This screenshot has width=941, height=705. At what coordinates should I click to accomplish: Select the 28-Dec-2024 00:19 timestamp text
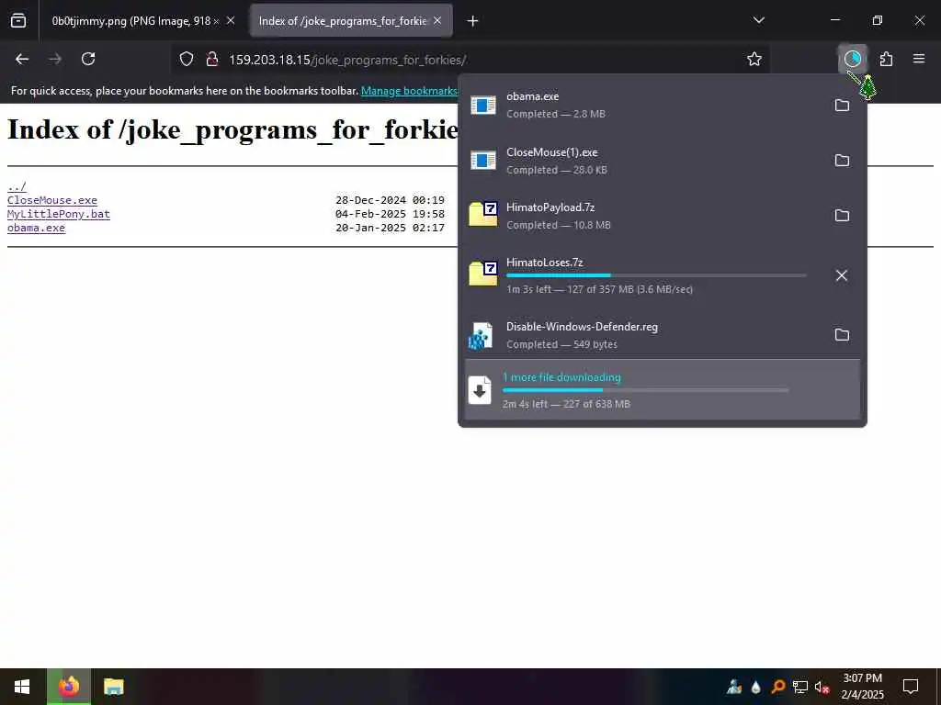click(x=390, y=200)
